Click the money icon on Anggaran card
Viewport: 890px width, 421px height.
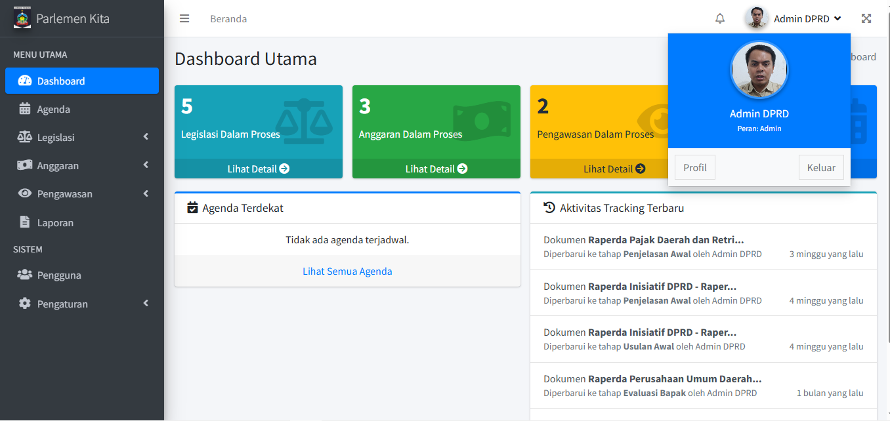481,121
